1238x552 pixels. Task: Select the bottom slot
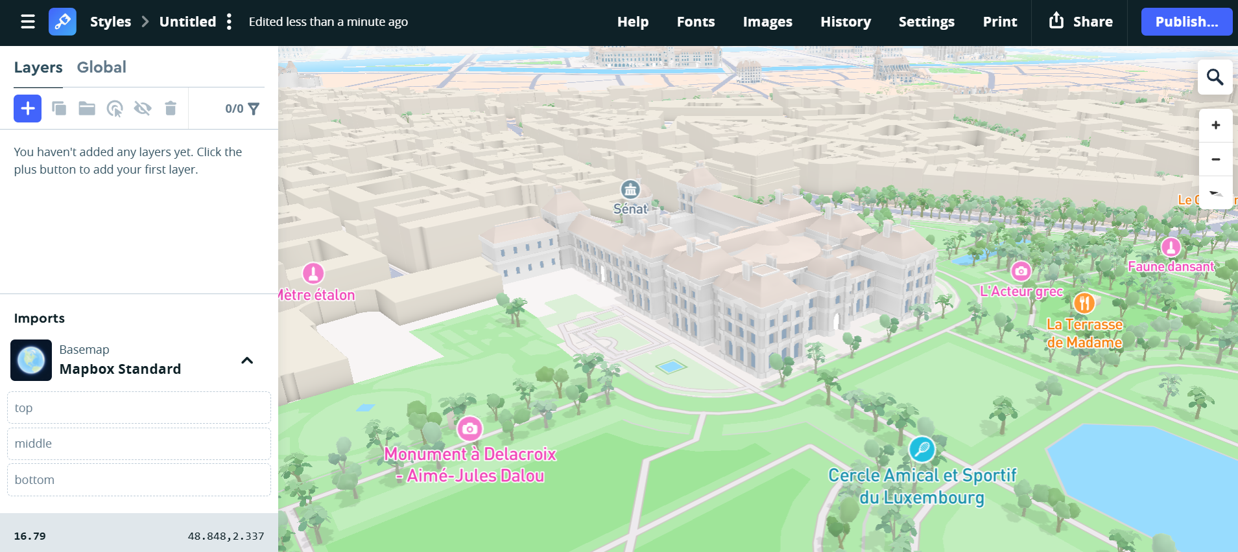coord(139,479)
